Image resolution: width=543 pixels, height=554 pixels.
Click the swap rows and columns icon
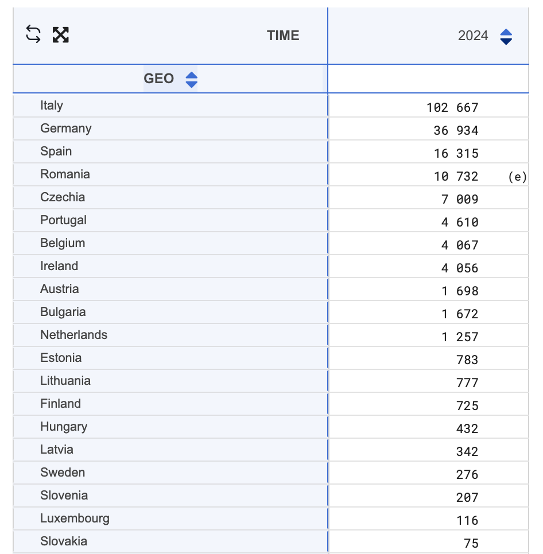point(33,34)
